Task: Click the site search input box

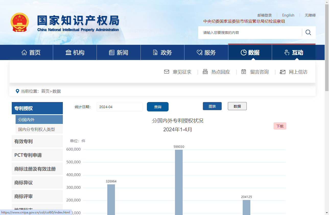Action: click(x=250, y=33)
